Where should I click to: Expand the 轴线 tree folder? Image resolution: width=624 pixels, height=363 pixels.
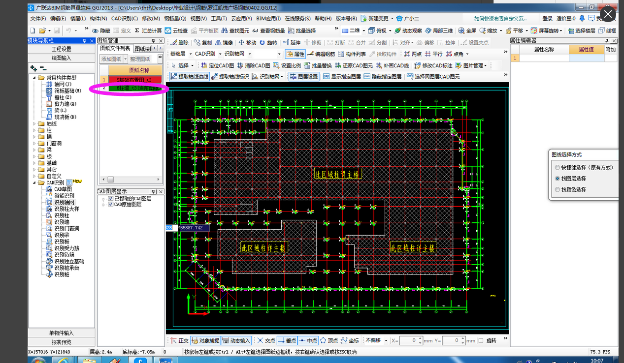click(x=34, y=124)
